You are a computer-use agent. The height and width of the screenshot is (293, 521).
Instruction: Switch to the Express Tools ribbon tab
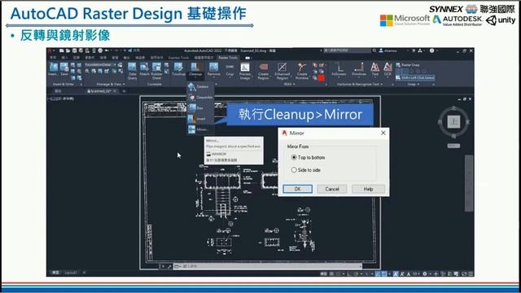(178, 58)
